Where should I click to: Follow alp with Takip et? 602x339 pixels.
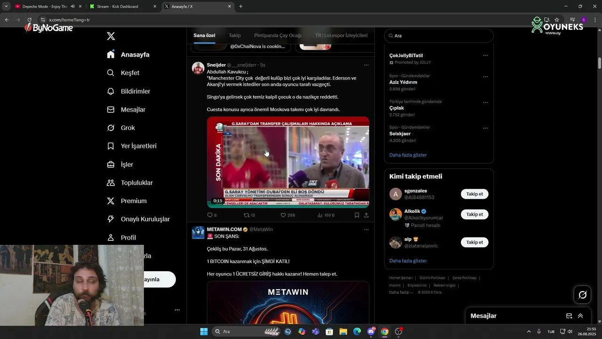pos(475,242)
